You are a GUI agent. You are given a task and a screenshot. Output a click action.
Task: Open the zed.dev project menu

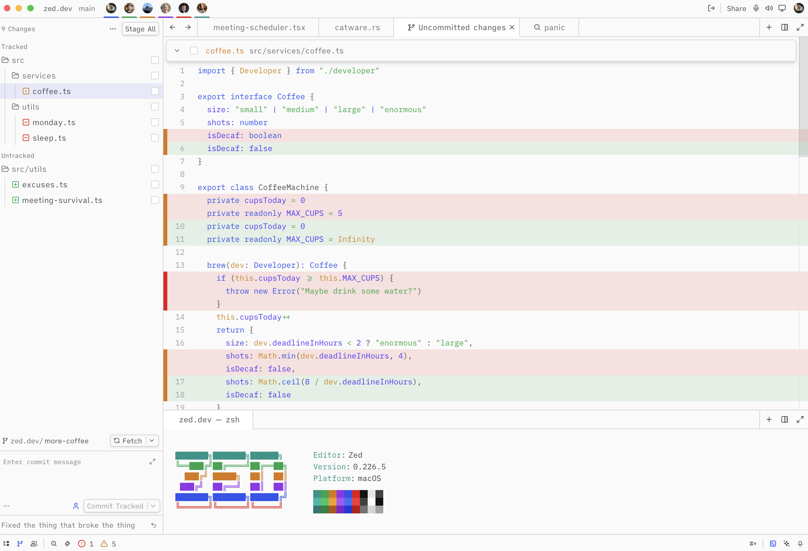pyautogui.click(x=58, y=8)
